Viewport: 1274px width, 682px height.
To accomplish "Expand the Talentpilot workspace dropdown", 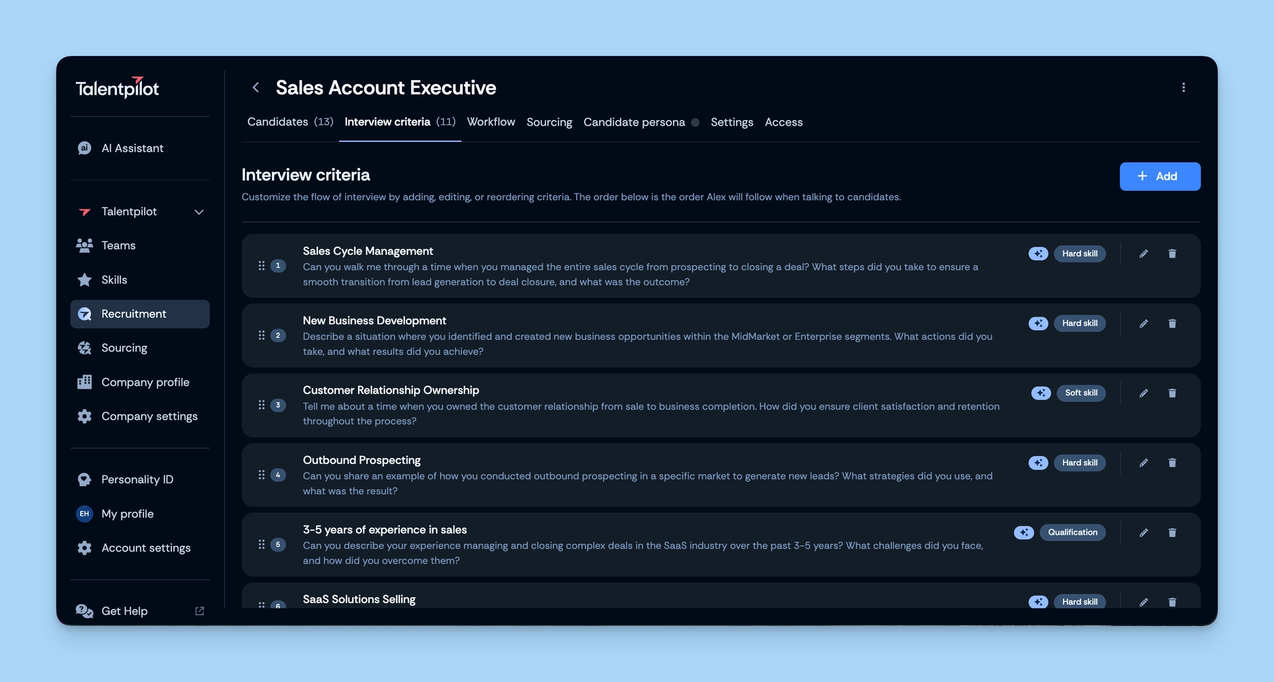I will (x=199, y=212).
